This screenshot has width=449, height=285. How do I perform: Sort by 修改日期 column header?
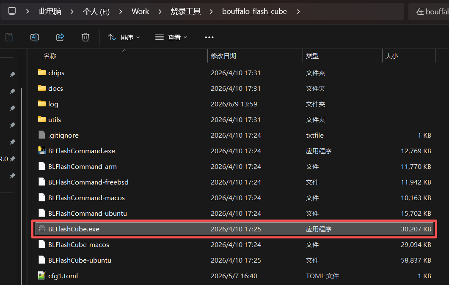pos(223,56)
